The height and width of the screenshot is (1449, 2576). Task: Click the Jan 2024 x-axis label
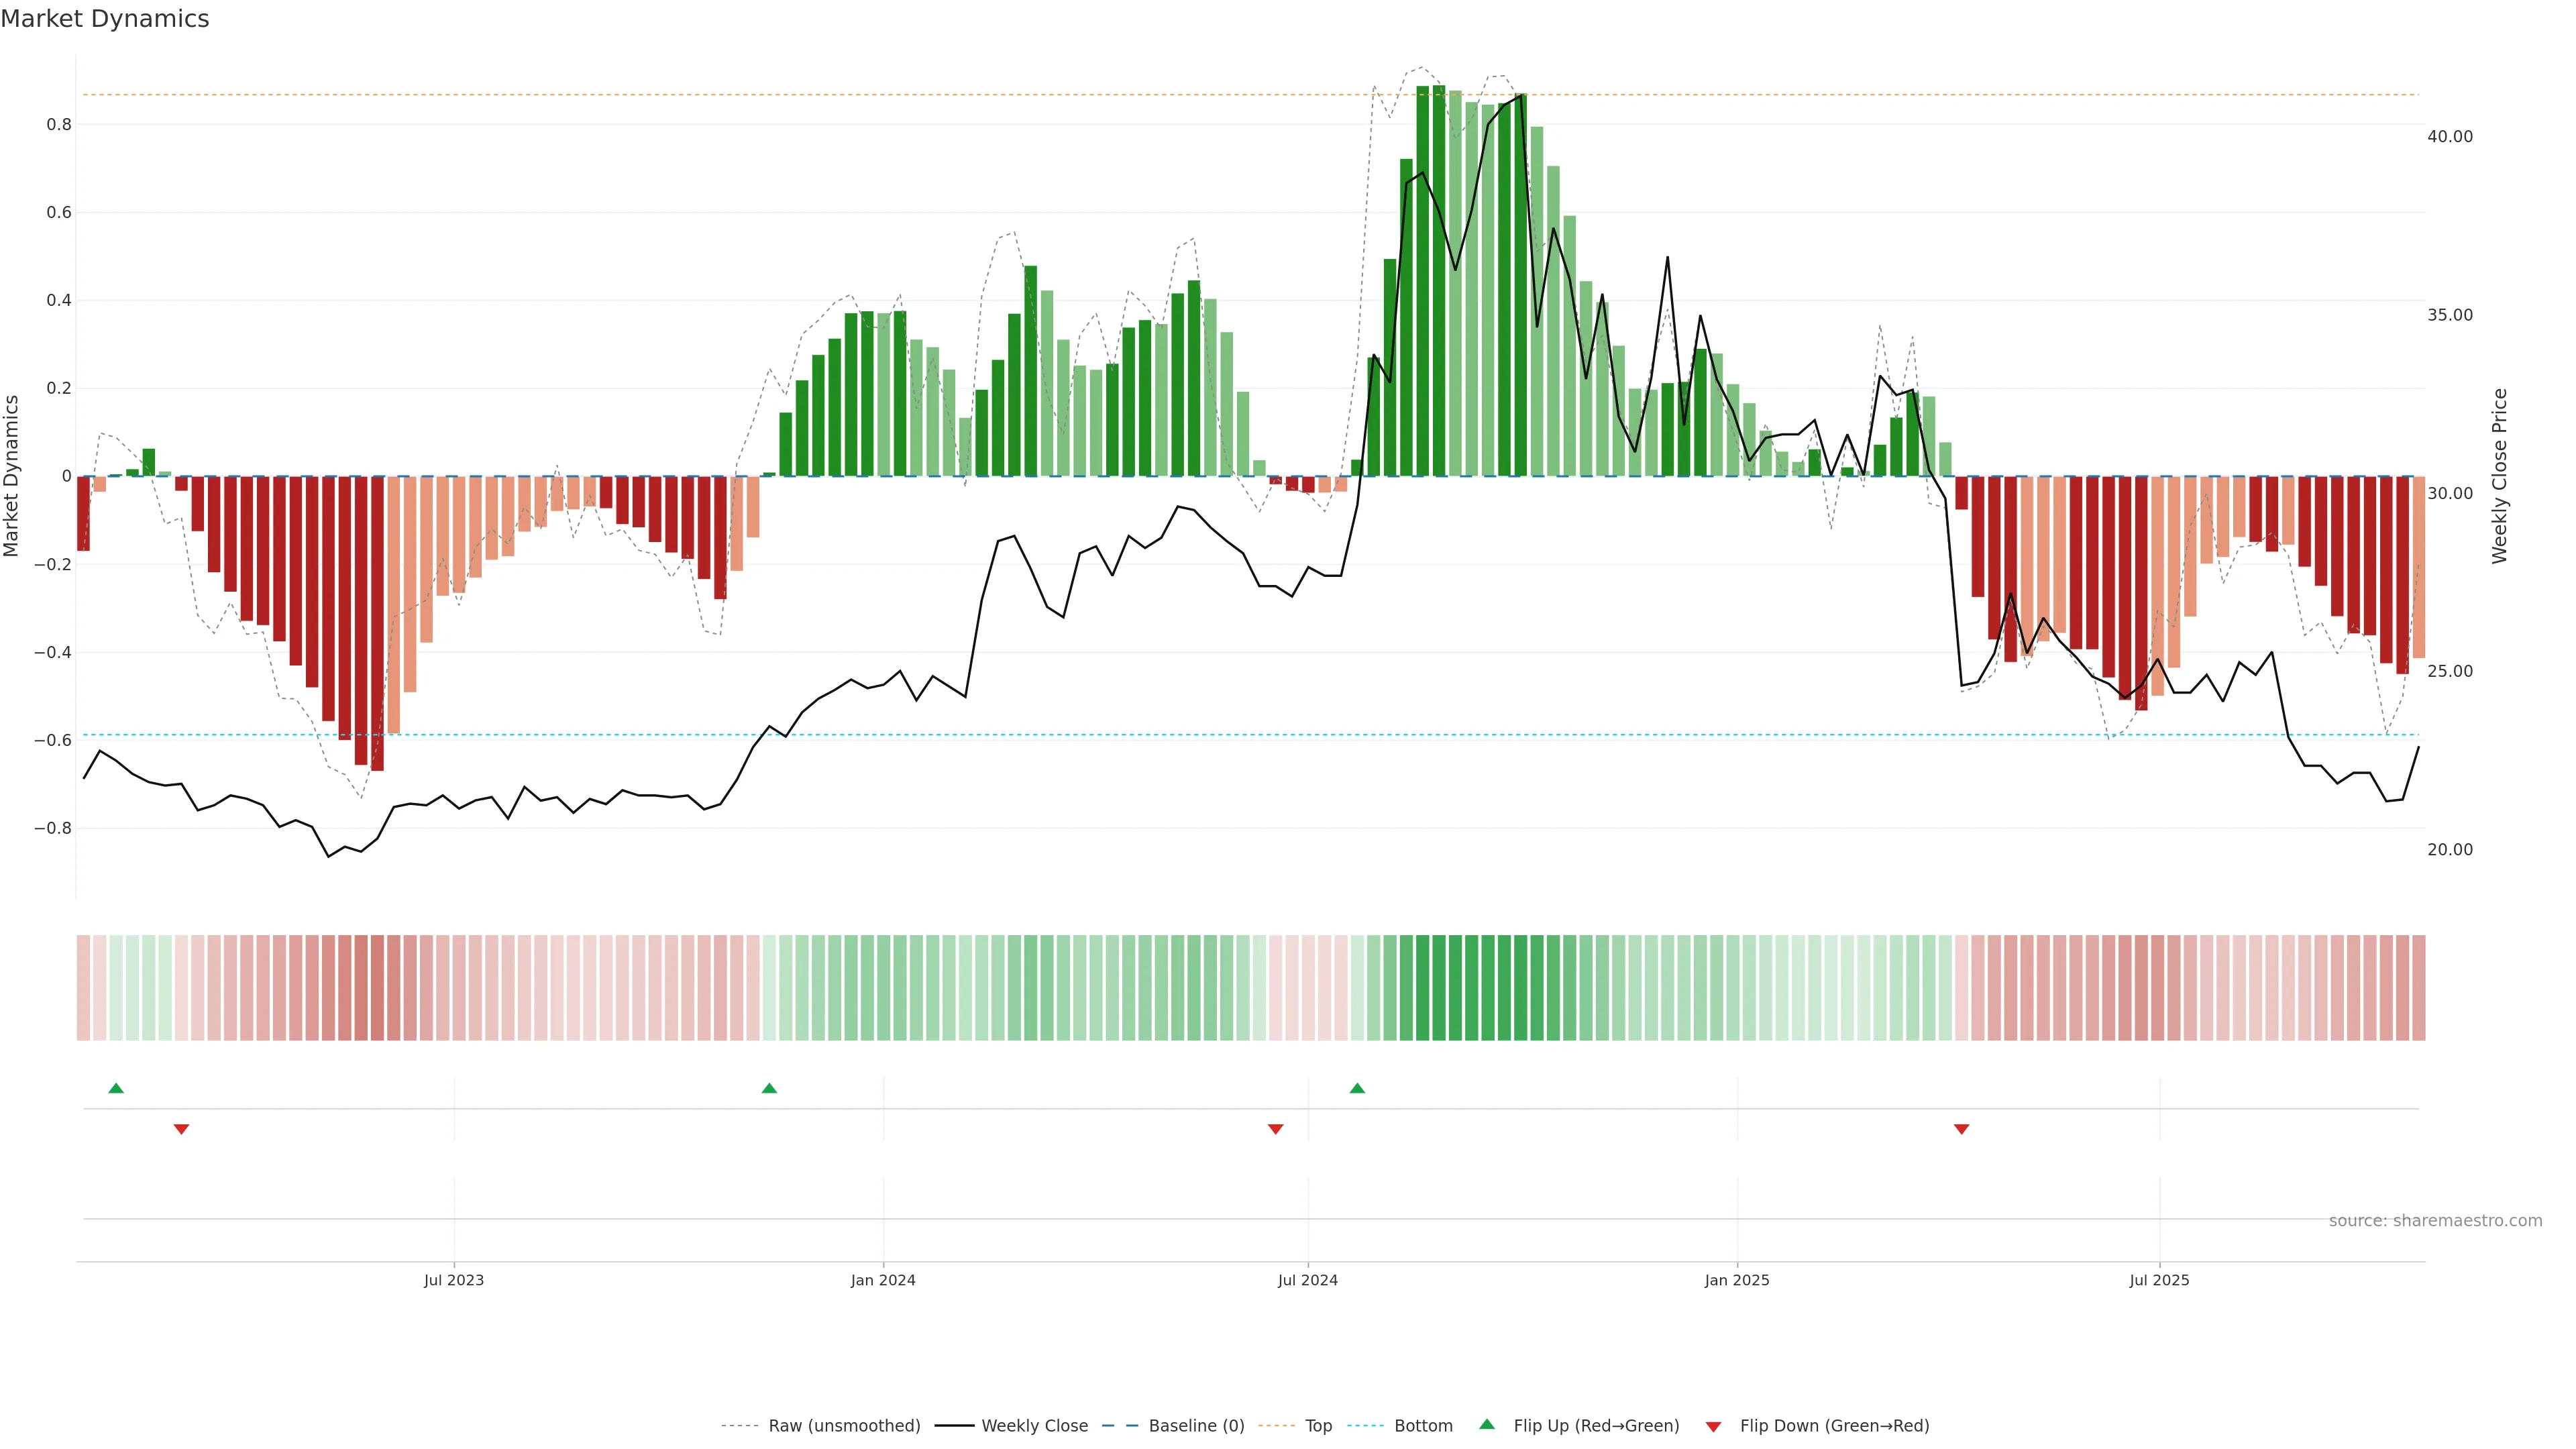(x=883, y=1280)
